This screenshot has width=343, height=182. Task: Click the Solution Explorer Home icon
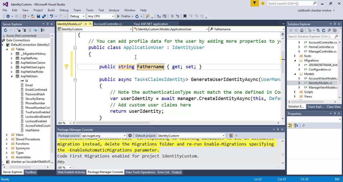(302, 30)
